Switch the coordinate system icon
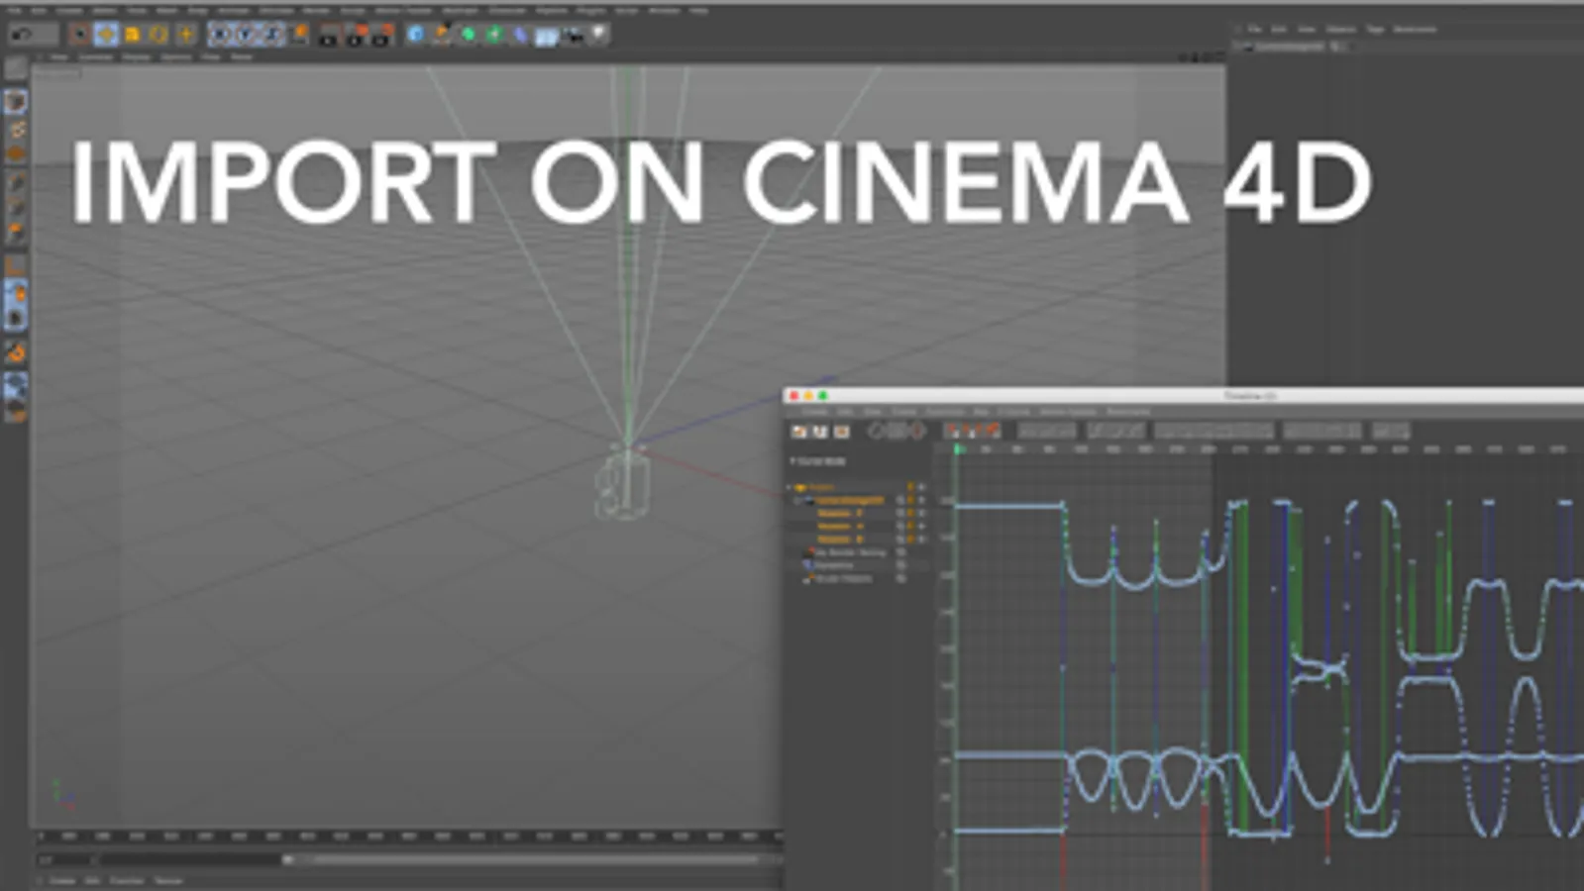 (299, 35)
